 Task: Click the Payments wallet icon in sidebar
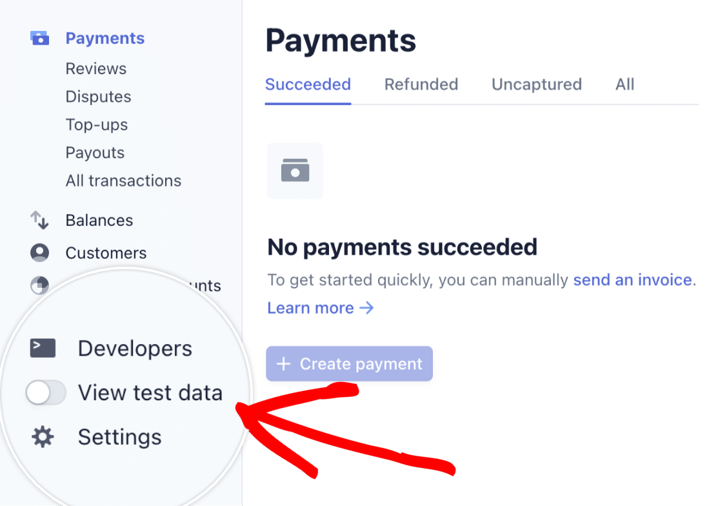coord(39,38)
